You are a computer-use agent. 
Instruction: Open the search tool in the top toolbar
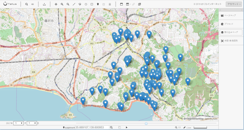(27, 4)
